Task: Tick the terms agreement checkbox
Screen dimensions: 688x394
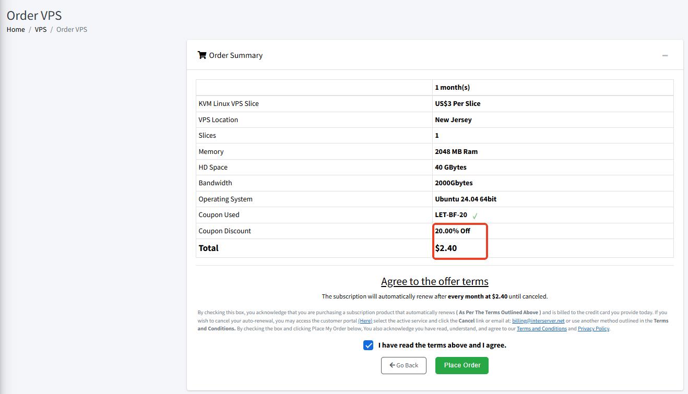Action: 369,345
